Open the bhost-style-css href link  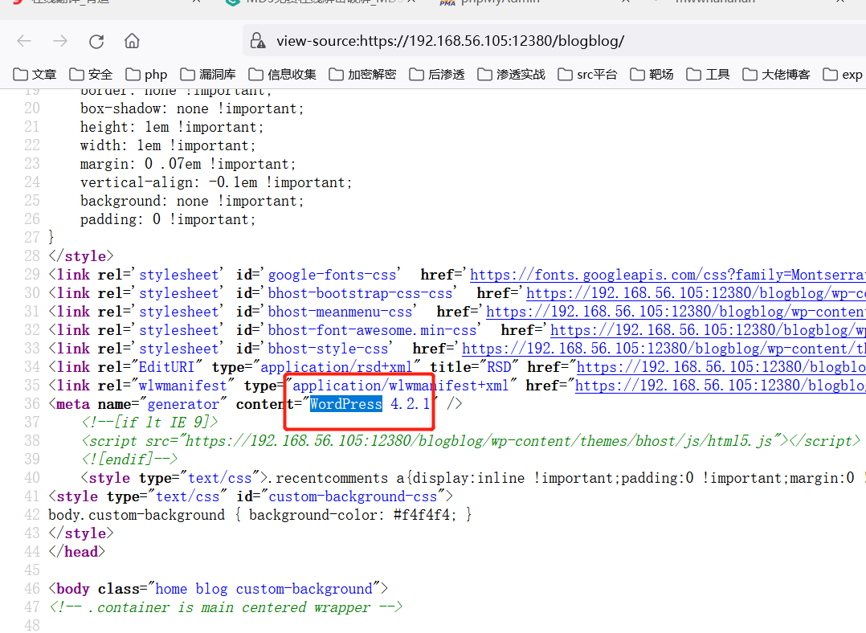[664, 349]
